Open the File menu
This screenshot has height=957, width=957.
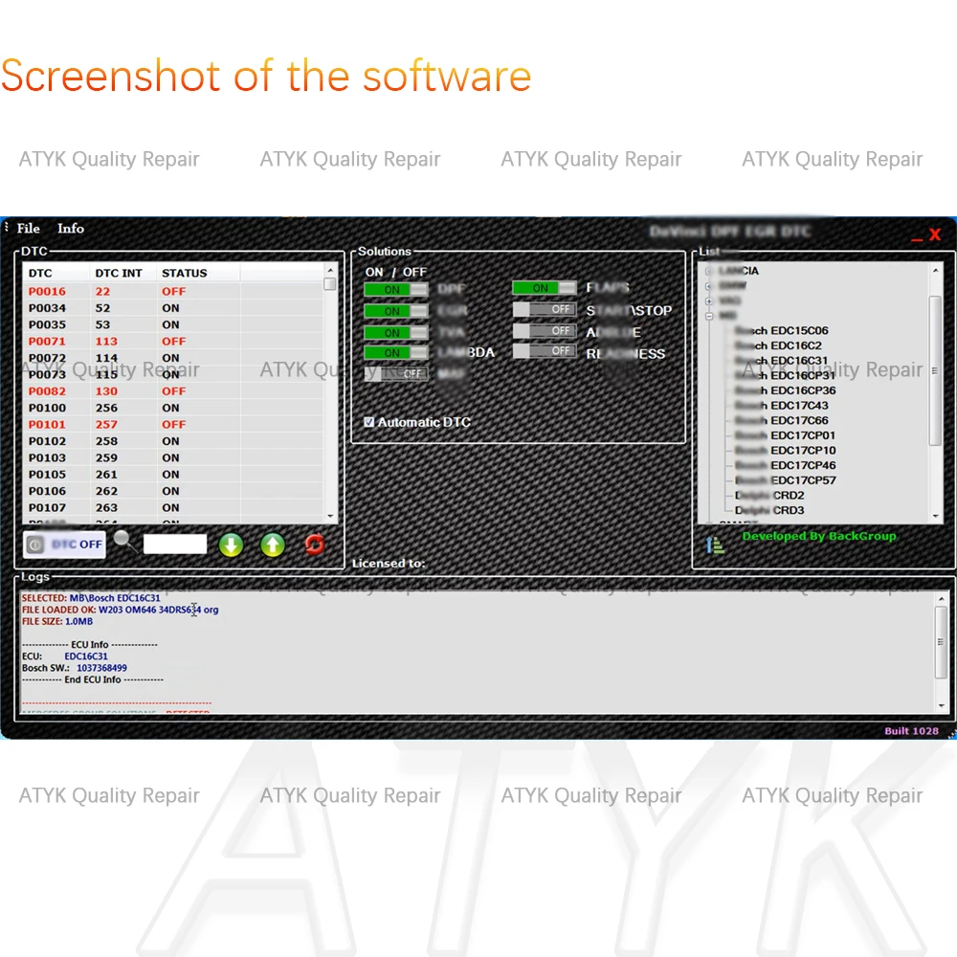pos(28,229)
